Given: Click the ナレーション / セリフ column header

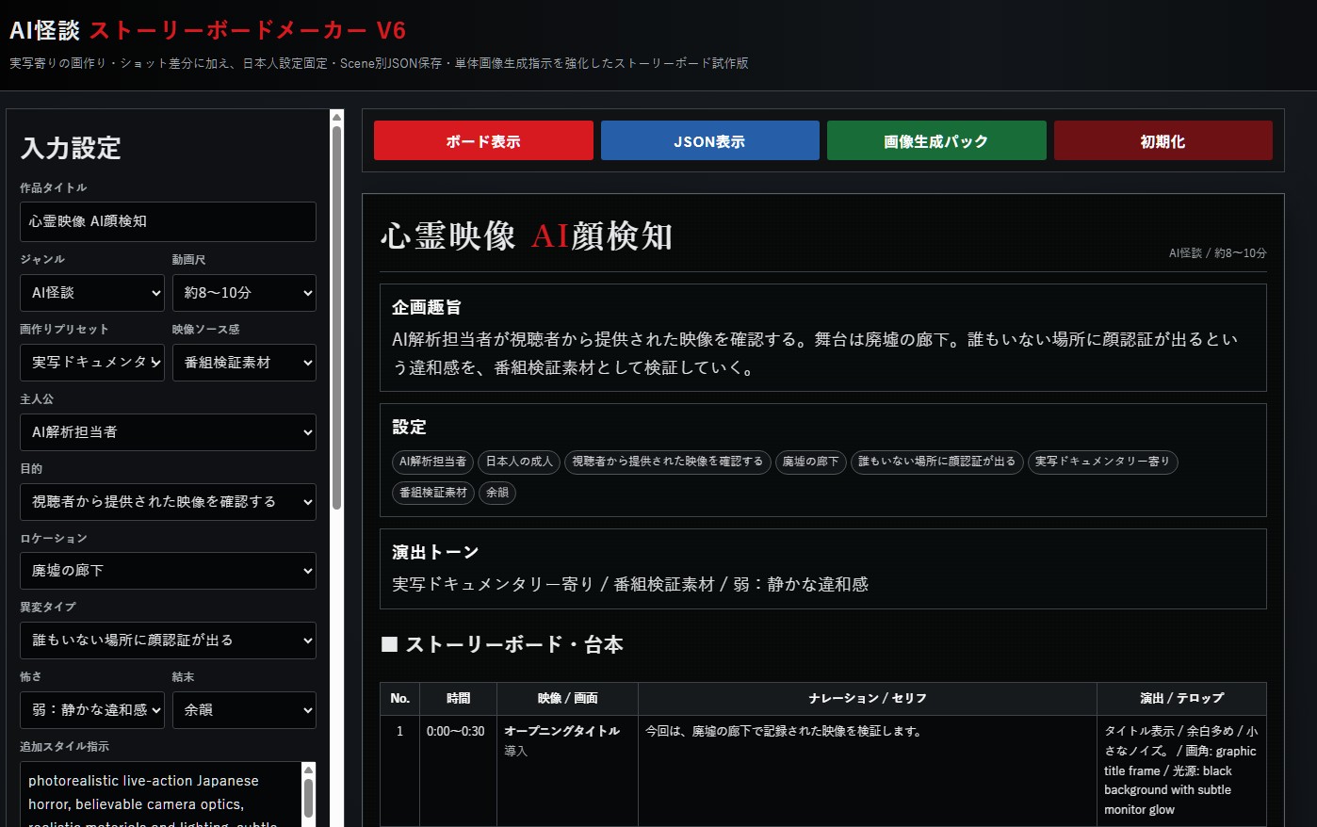Looking at the screenshot, I should tap(868, 699).
